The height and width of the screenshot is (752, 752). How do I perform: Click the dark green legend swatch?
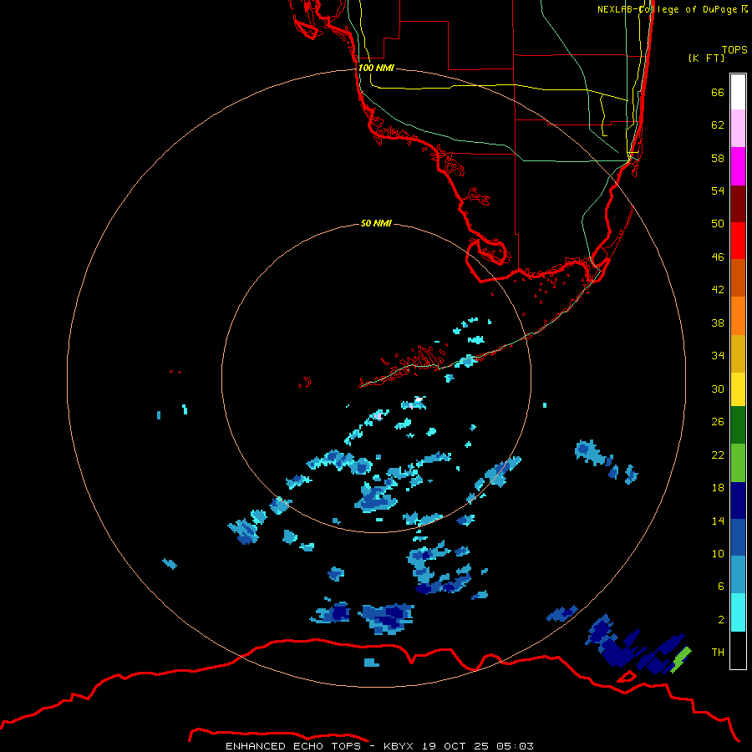(x=738, y=425)
